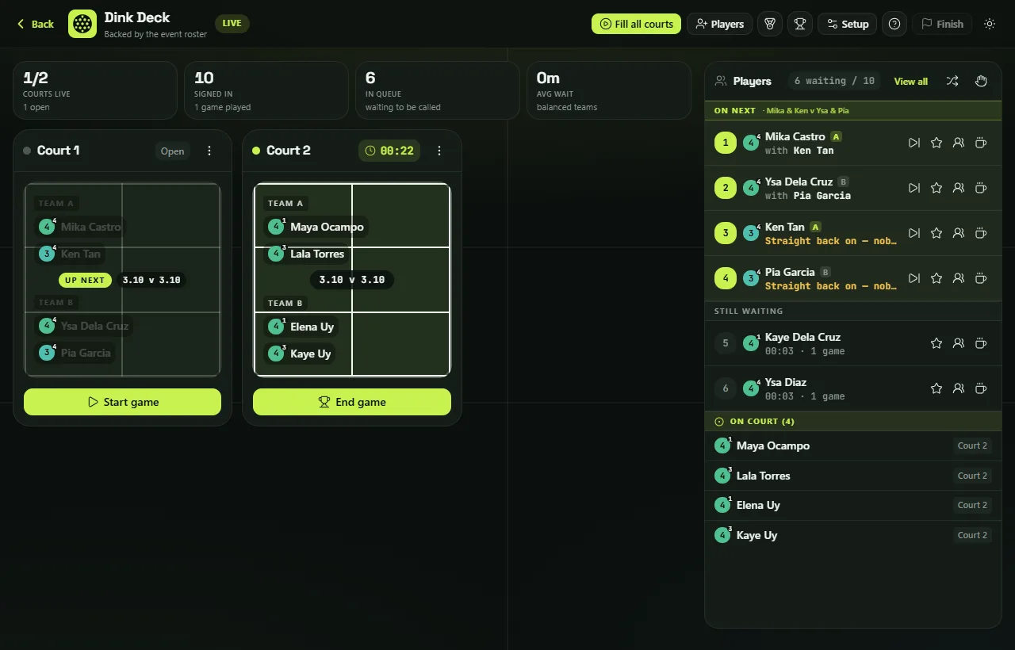Click the medal icon in top toolbar
1015x650 pixels.
(x=770, y=24)
